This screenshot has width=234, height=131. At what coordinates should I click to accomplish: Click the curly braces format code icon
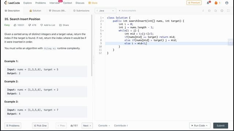[209, 11]
